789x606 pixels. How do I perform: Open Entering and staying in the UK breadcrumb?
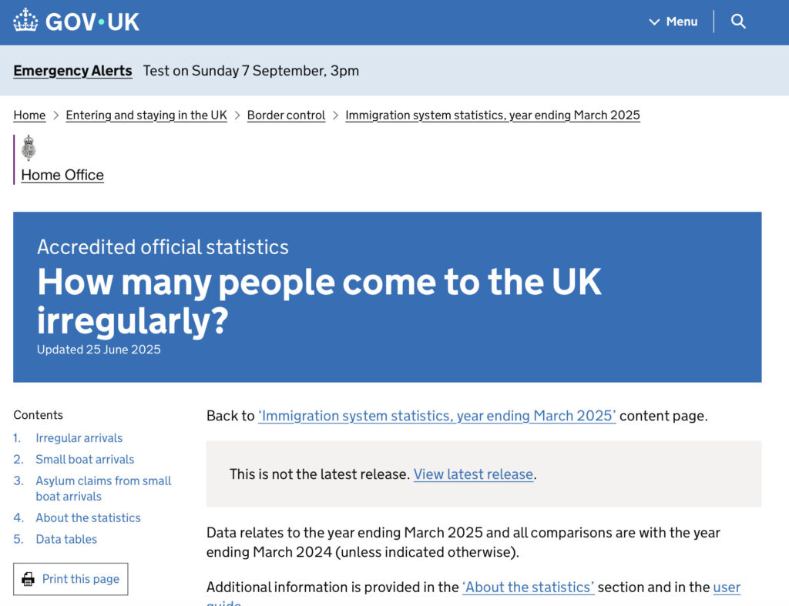[146, 116]
